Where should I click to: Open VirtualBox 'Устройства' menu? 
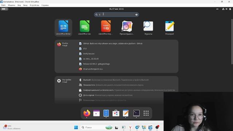tap(34, 5)
